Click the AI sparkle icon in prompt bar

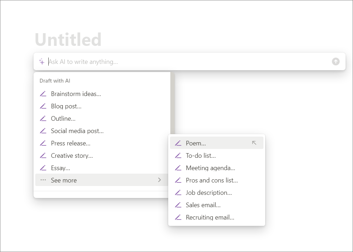point(42,61)
